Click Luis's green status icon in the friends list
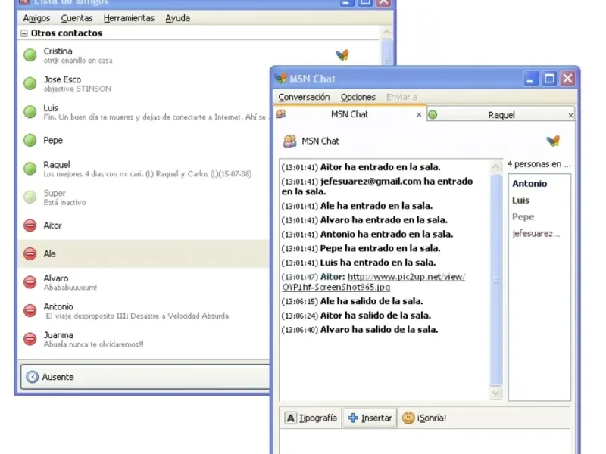The width and height of the screenshot is (606, 454). 30,111
